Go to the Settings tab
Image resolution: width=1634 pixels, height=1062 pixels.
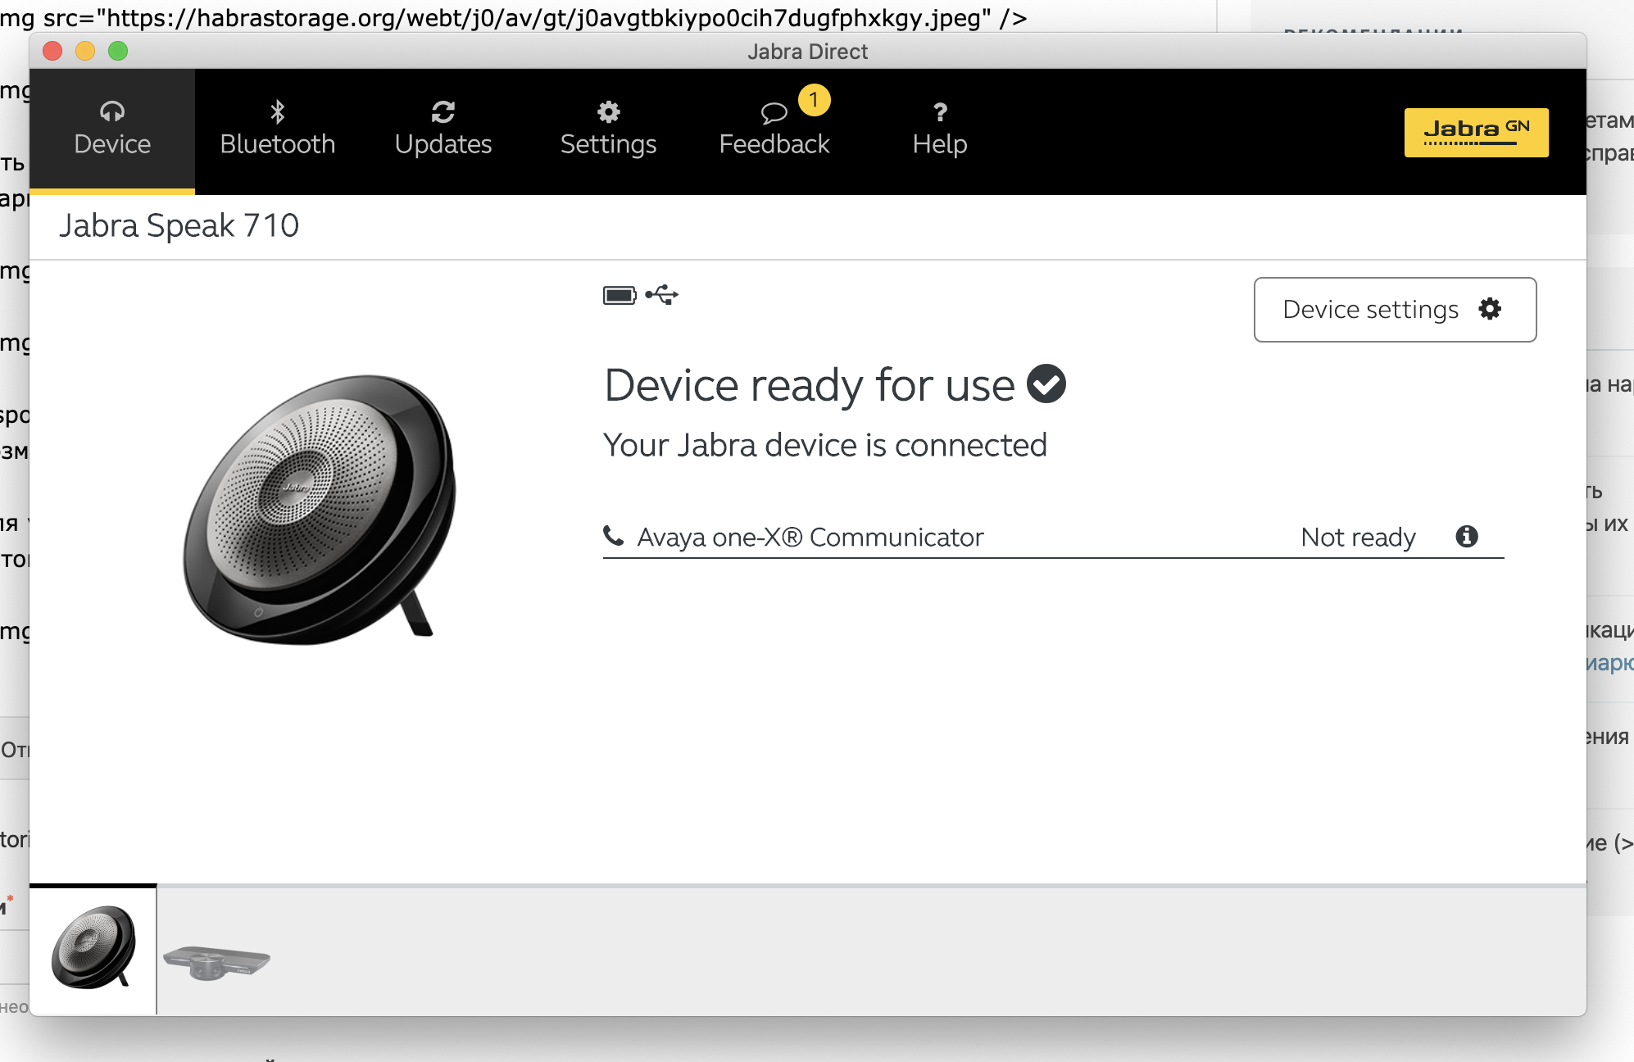pos(609,131)
